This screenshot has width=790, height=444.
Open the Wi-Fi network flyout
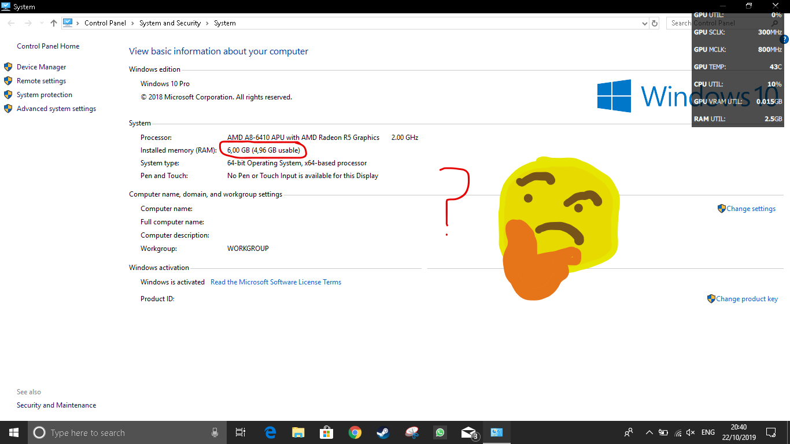point(677,432)
